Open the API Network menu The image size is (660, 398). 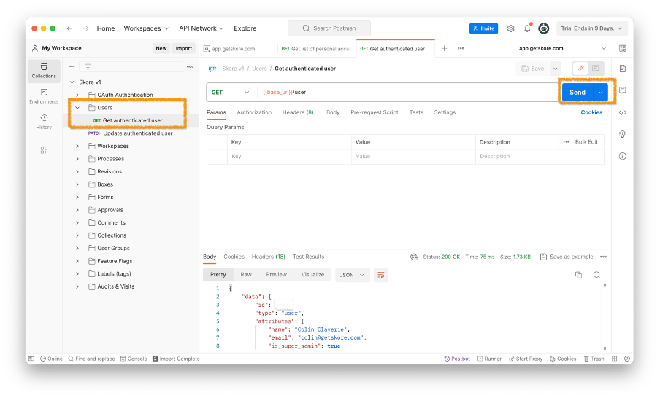click(x=202, y=28)
